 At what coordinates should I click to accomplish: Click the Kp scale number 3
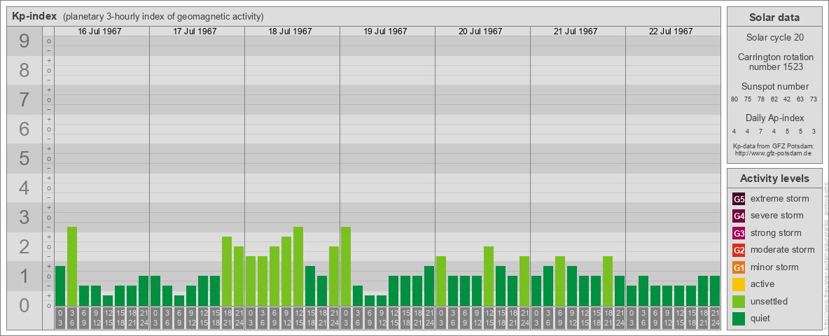[25, 217]
